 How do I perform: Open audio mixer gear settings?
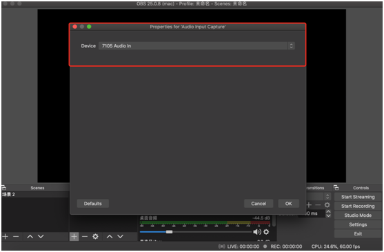[x=266, y=232]
